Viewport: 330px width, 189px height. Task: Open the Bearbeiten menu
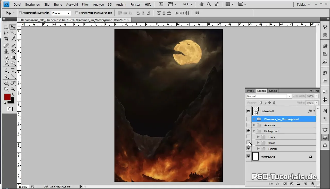(32, 5)
